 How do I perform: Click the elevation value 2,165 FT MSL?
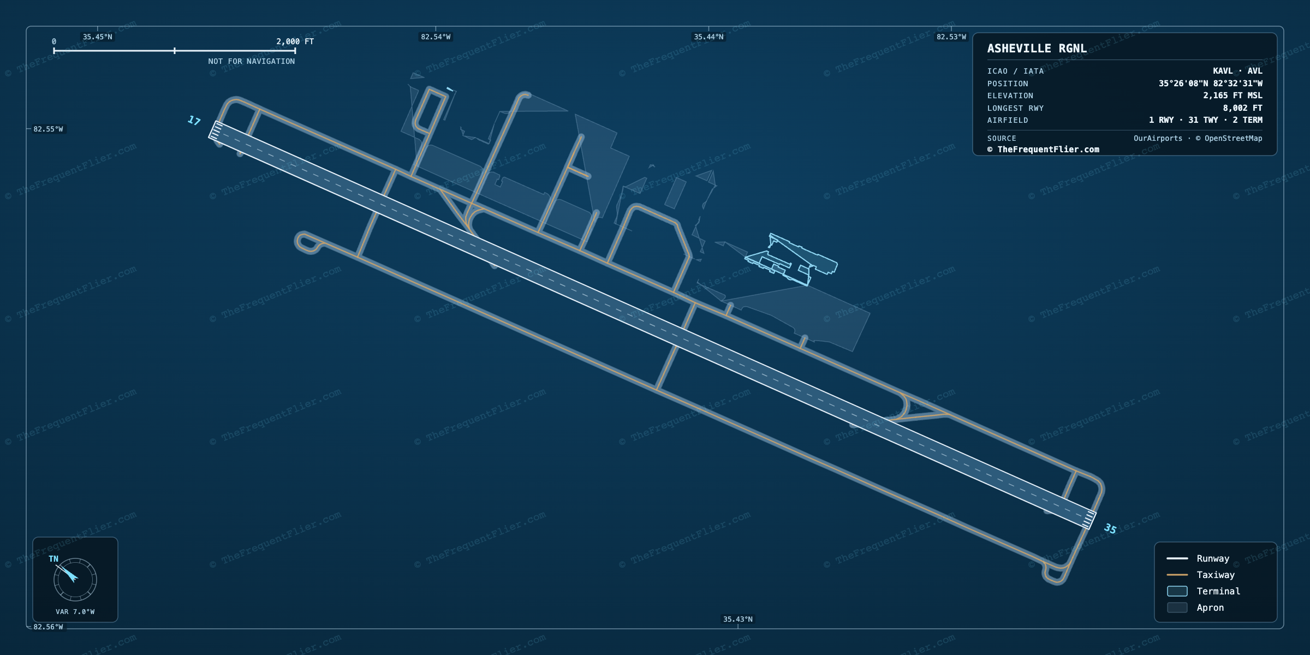coord(1232,96)
